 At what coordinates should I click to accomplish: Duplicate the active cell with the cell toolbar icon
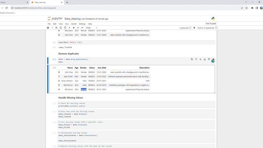(192, 59)
